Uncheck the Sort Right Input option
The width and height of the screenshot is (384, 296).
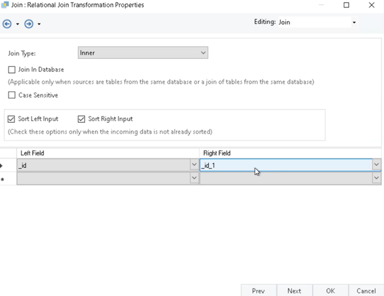click(x=81, y=119)
